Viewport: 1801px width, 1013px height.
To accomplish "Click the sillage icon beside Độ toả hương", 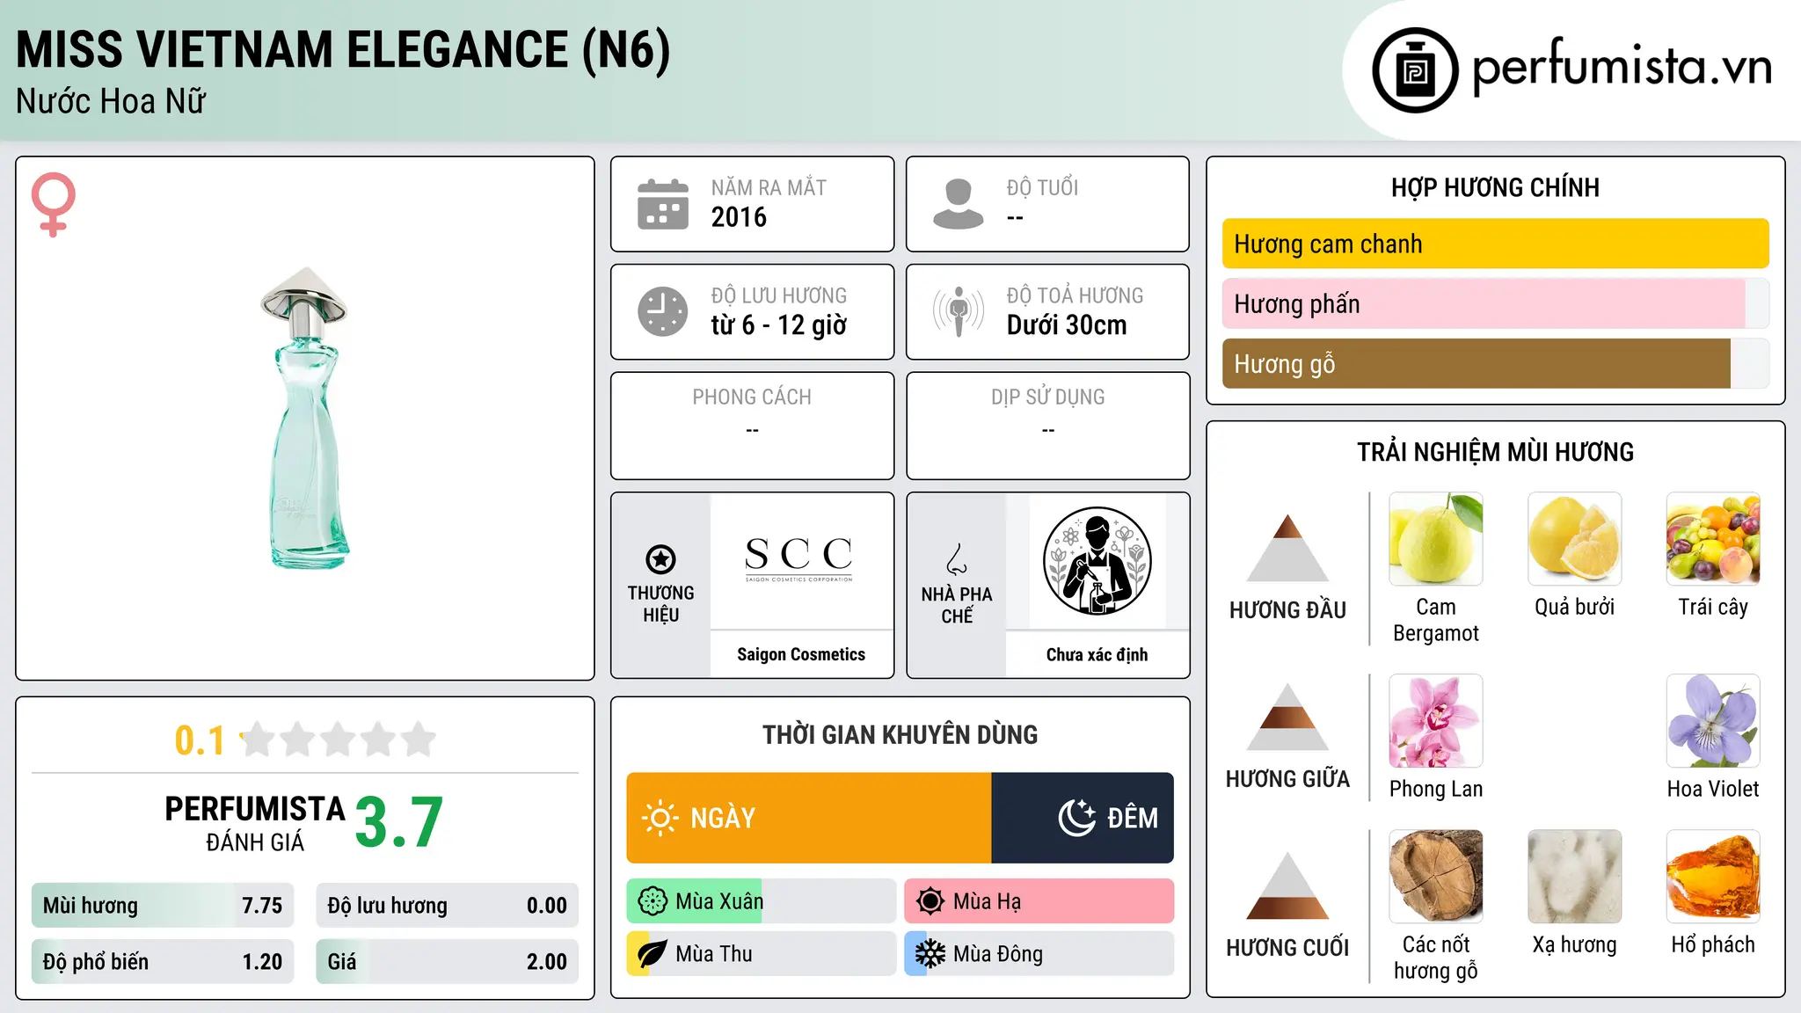I will (x=959, y=311).
